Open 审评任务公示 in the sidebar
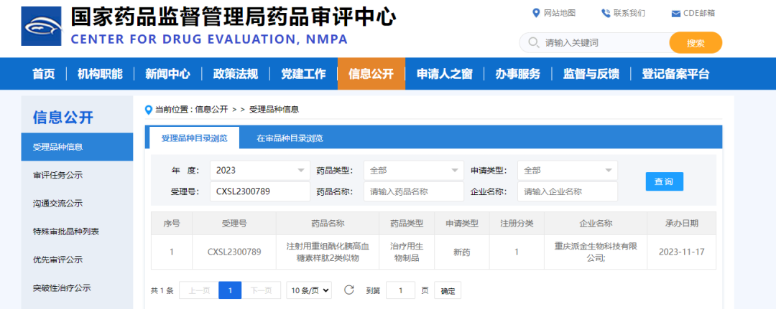This screenshot has height=309, width=776. point(57,175)
